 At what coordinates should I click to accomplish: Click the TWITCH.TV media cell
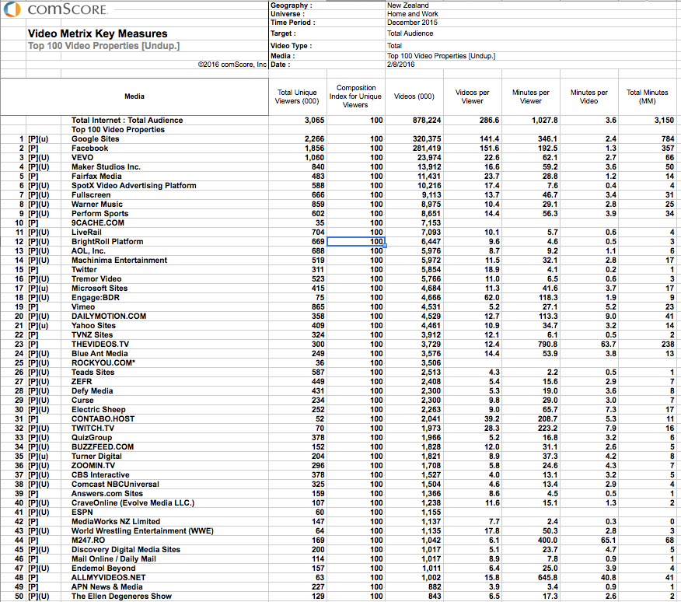[x=93, y=428]
